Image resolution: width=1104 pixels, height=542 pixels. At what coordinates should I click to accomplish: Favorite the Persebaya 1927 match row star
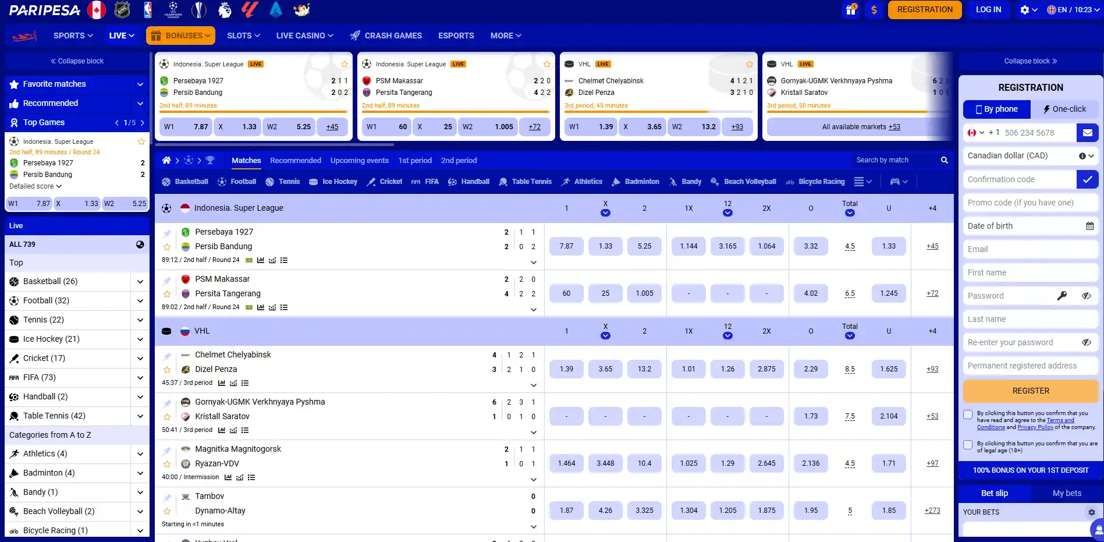pyautogui.click(x=167, y=247)
